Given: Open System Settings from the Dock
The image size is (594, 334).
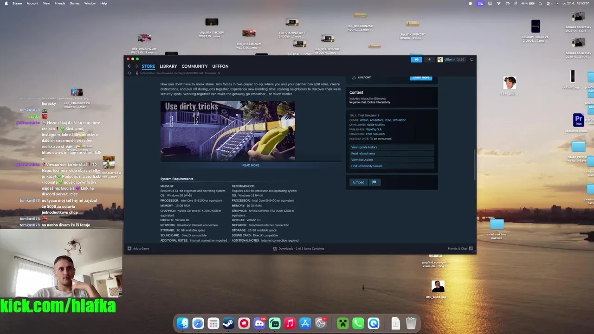Looking at the screenshot, I should pos(321,323).
